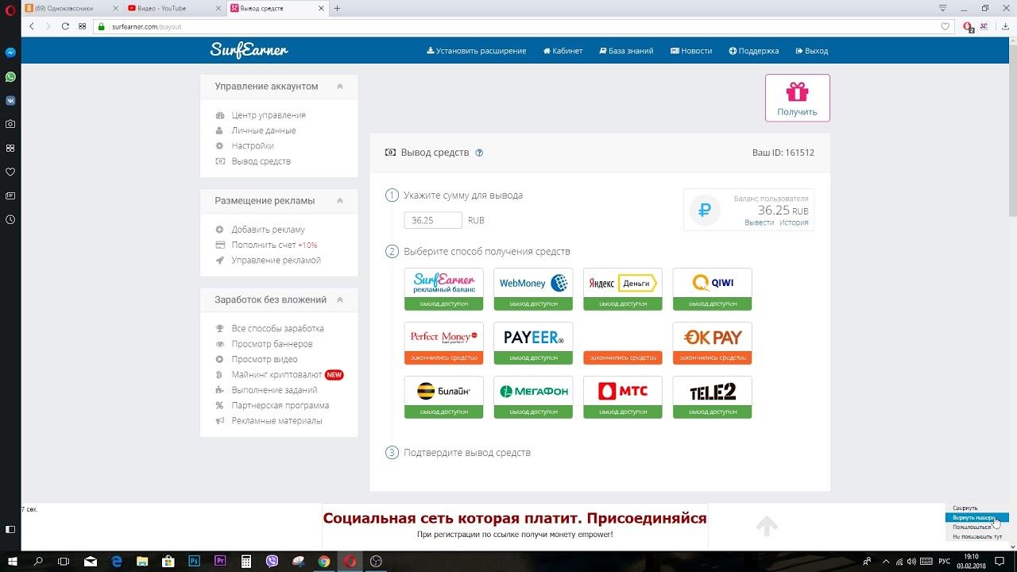Open bookmarks heart in the Opera sidebar
Image resolution: width=1017 pixels, height=572 pixels.
click(x=10, y=172)
